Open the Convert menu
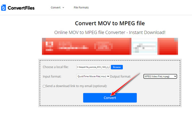Screen dimensions: 192x116 (x=56, y=7)
